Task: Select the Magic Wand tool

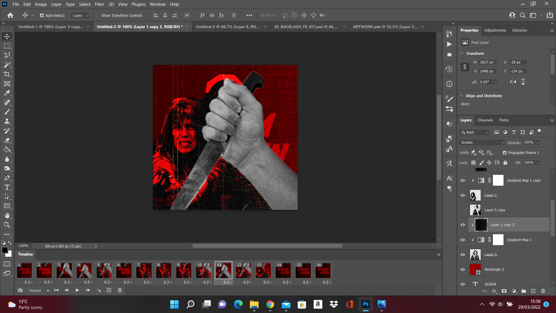Action: tap(7, 65)
